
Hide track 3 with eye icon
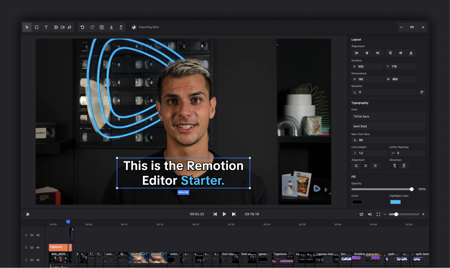pos(32,248)
